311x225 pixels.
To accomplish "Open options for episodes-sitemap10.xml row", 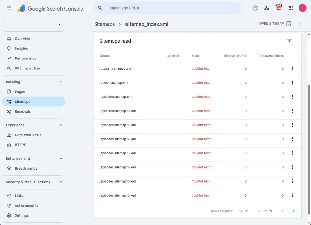I will pos(292,111).
